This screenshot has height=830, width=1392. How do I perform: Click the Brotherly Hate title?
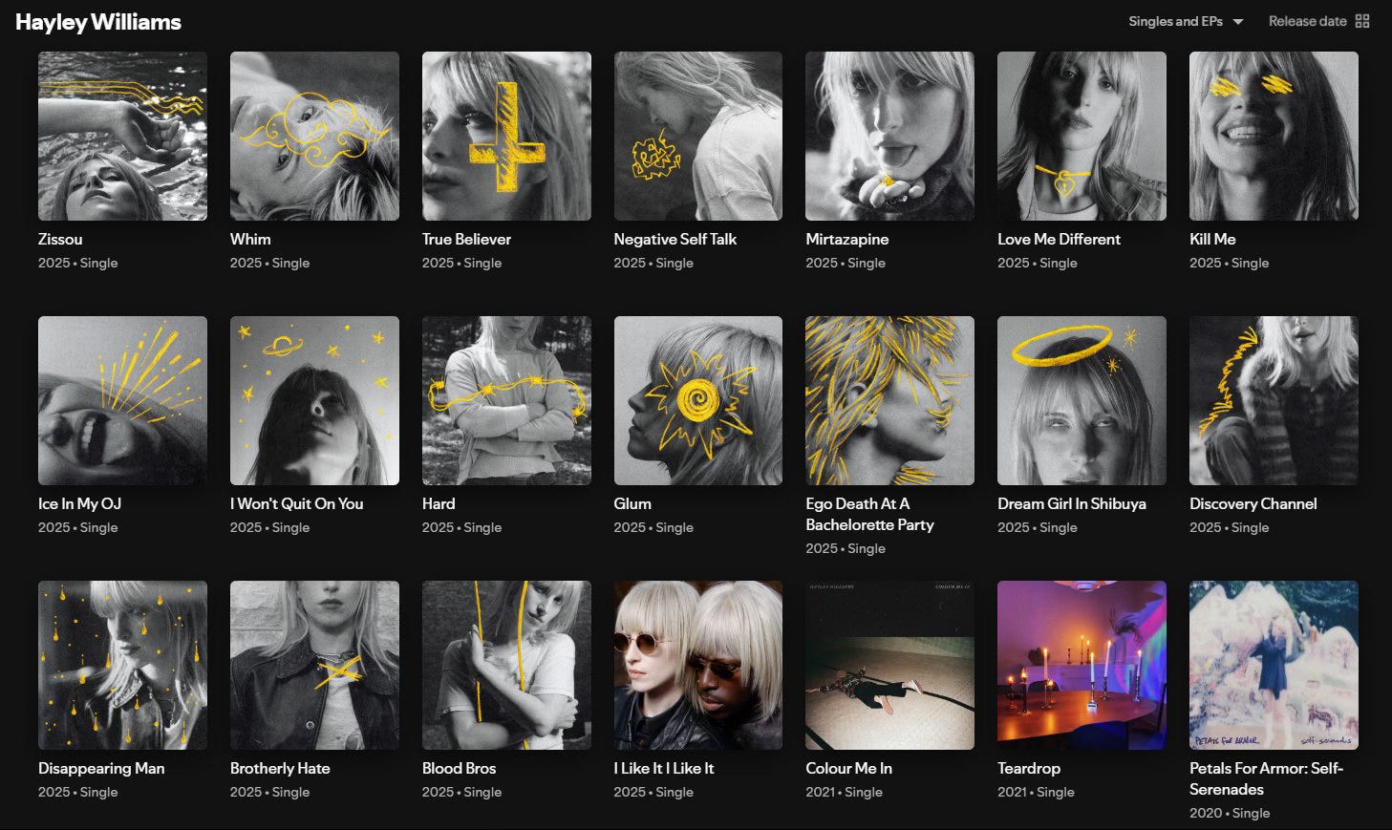click(x=280, y=768)
